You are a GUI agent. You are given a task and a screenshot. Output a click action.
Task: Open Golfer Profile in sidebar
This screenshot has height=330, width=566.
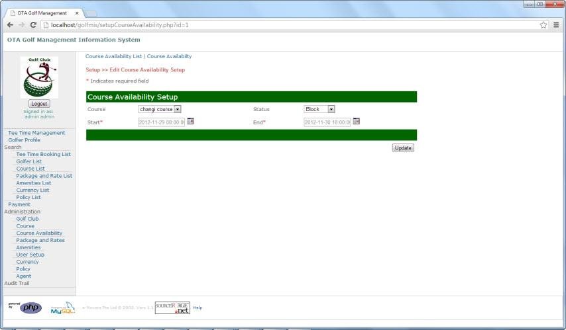pyautogui.click(x=24, y=140)
